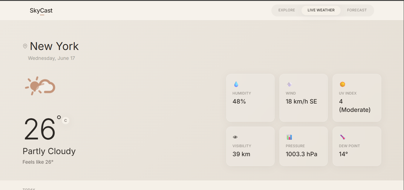Click the Dew Point 14° card
Screen dimensions: 404x190
click(357, 146)
